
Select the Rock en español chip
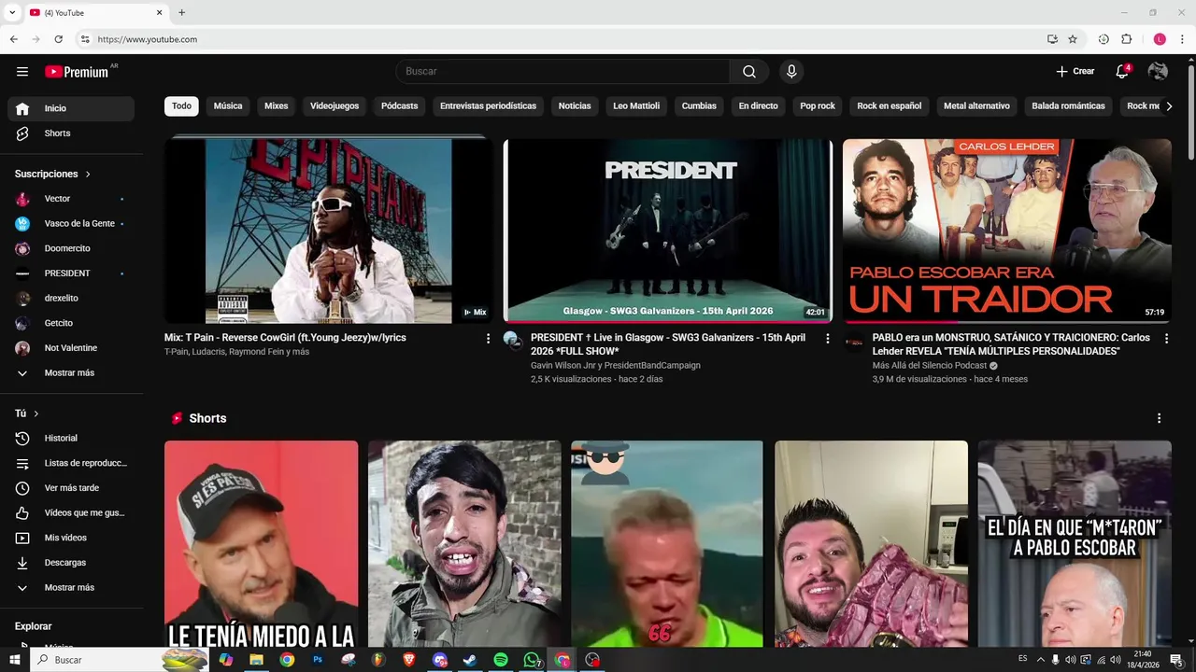tap(890, 106)
